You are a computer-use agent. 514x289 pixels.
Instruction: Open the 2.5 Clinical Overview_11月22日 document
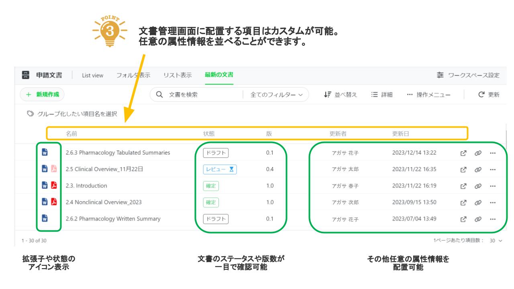[104, 169]
